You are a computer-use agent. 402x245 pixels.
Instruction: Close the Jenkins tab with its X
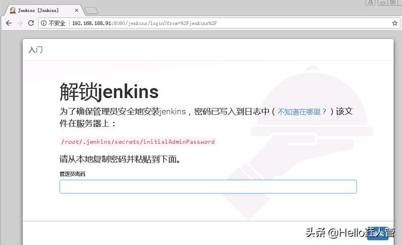point(77,11)
